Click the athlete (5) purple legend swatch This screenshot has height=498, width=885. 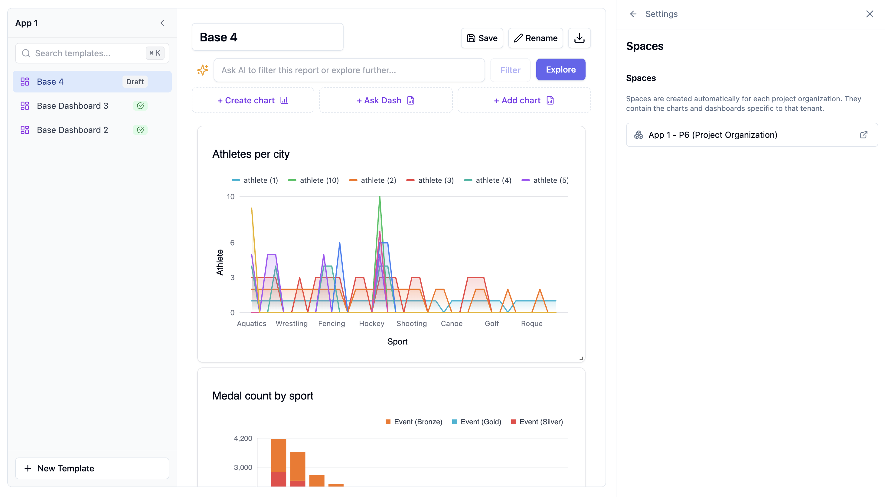coord(525,180)
